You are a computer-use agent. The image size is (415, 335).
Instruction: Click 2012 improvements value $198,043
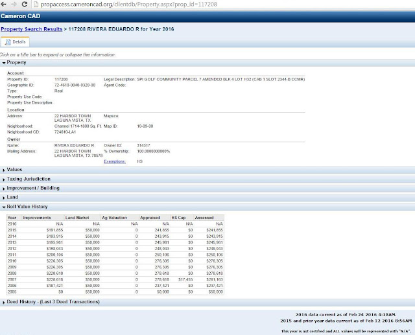point(54,249)
